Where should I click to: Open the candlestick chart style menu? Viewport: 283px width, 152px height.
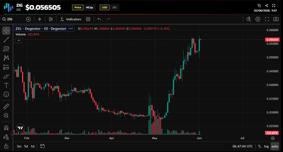coord(51,19)
